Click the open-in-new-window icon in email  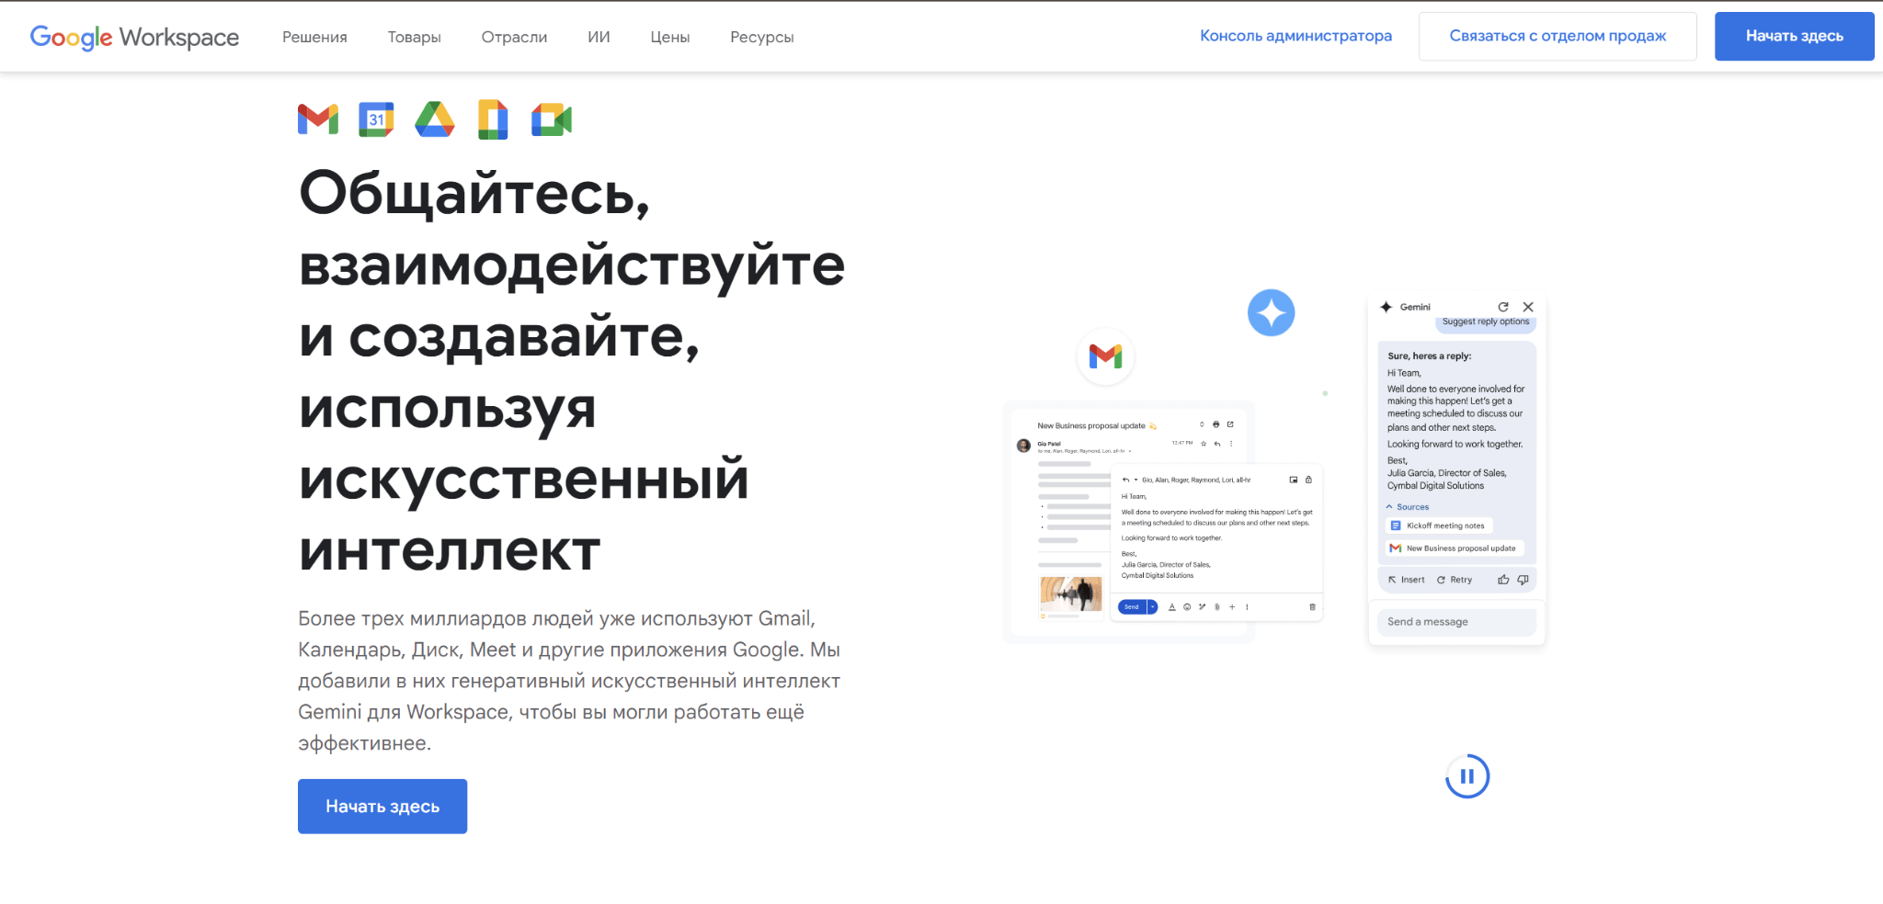1230,424
